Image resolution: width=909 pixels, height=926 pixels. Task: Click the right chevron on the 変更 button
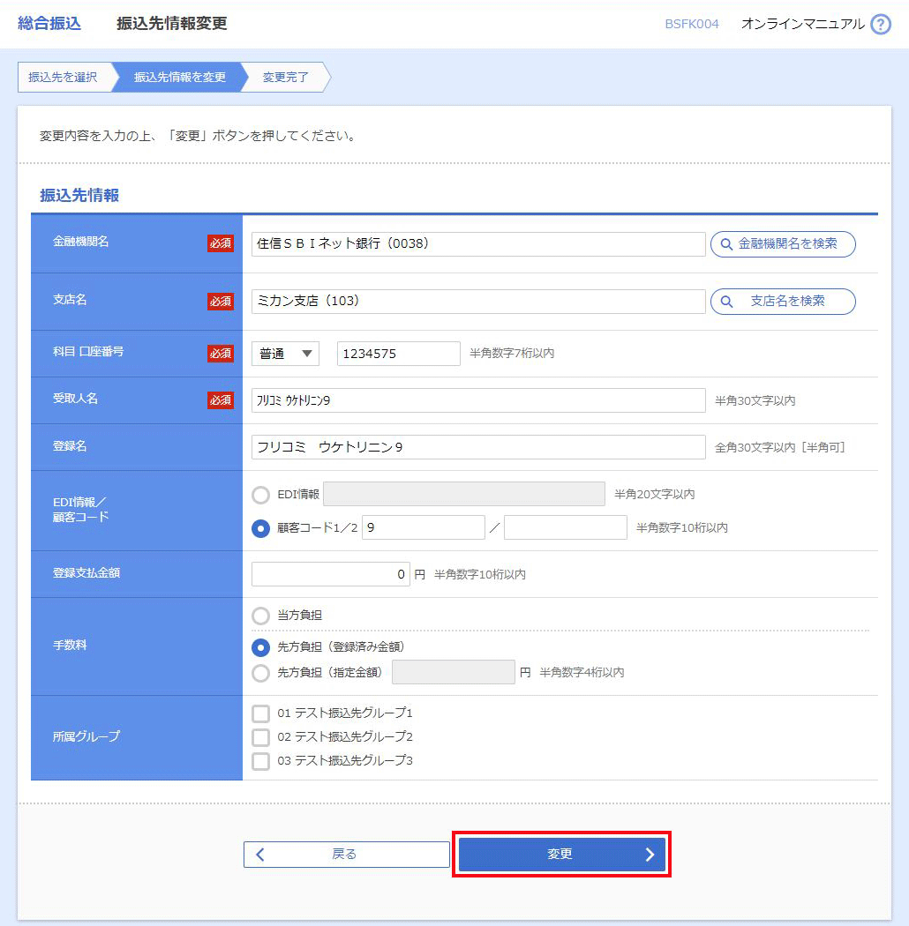pyautogui.click(x=650, y=854)
